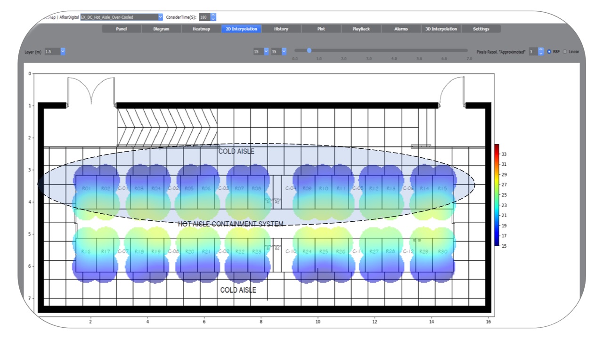Click rack R01 on the floor plan
This screenshot has width=603, height=339.
[86, 189]
